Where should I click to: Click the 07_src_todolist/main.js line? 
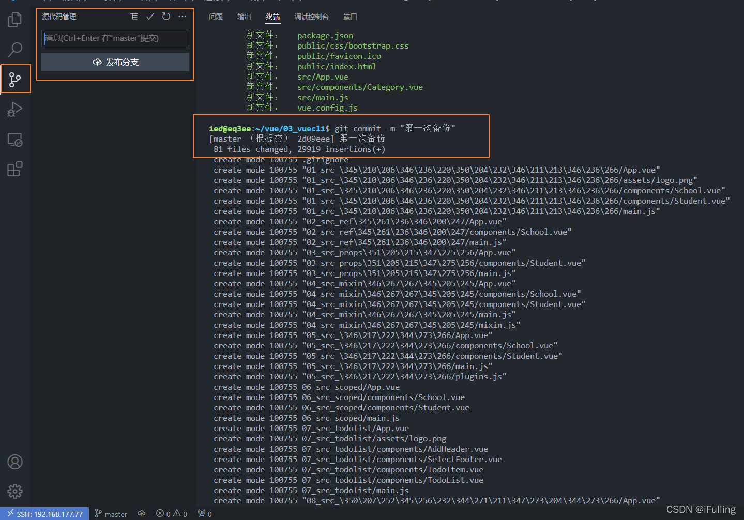point(311,490)
